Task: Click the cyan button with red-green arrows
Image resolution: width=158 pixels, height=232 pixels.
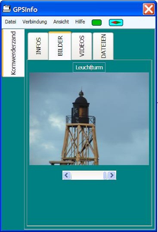Action: coord(116,22)
